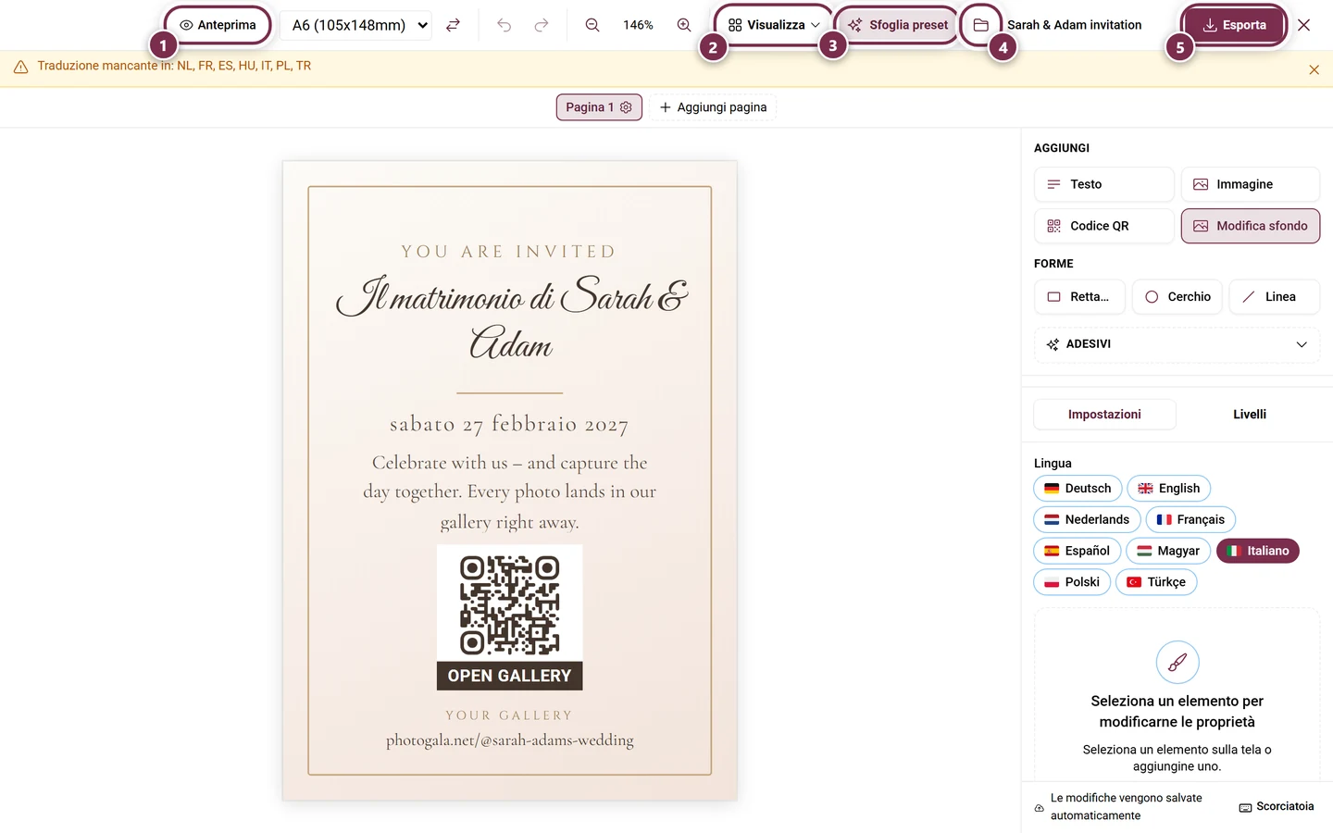Image resolution: width=1333 pixels, height=833 pixels.
Task: Redo the last undone change
Action: pos(542,25)
